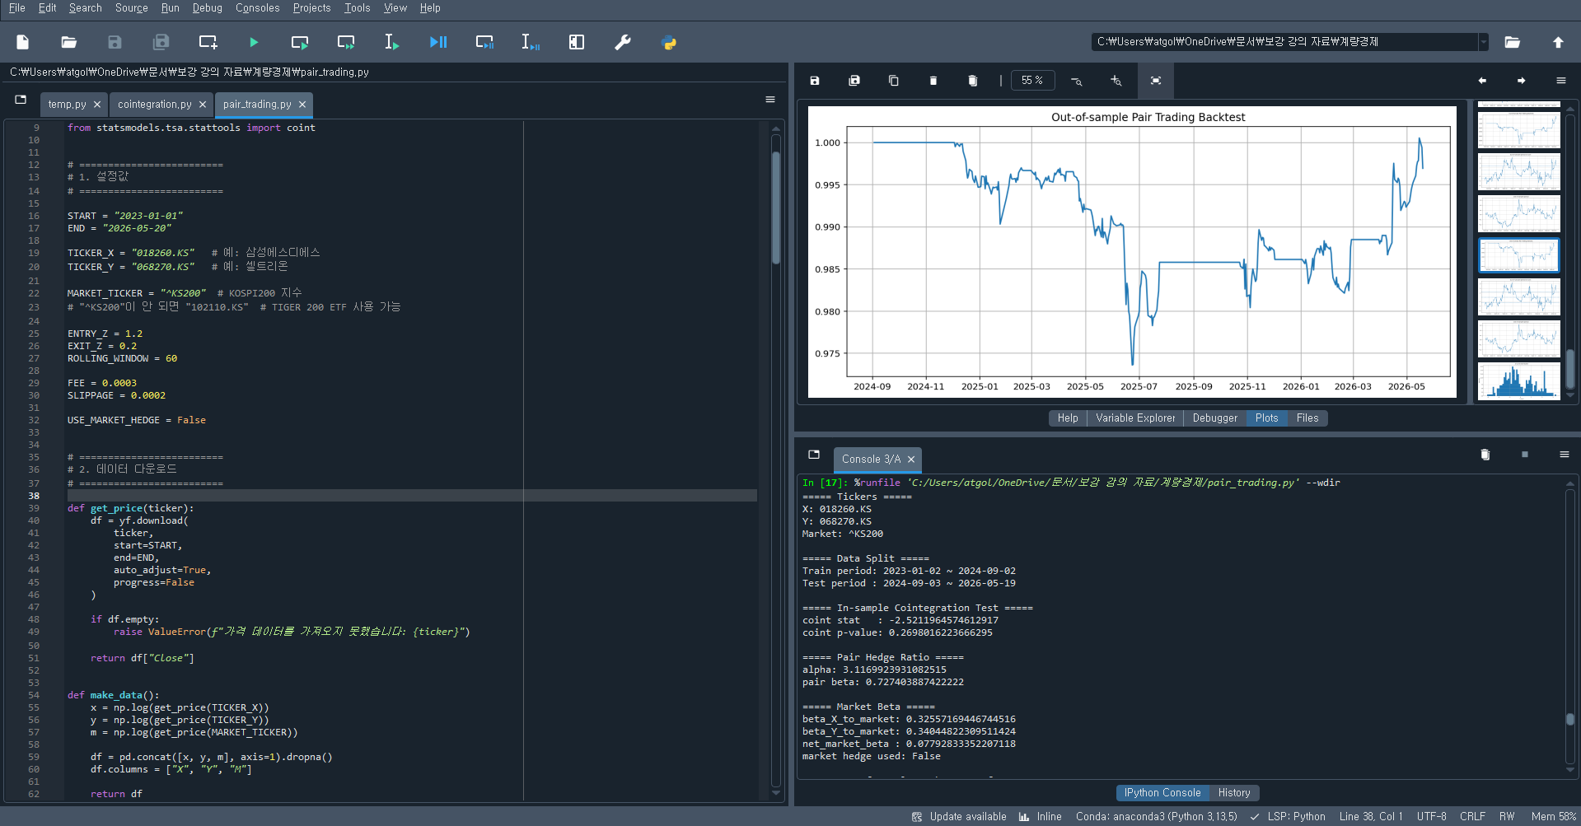
Task: Remove the current plot with the trash icon
Action: 933,81
